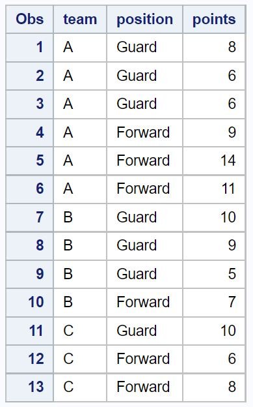Click observation number 1 row header
The image size is (253, 407).
pos(29,48)
